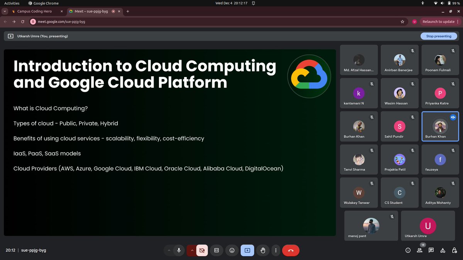Close the Meet sue-ppjg-byg tab

[119, 11]
